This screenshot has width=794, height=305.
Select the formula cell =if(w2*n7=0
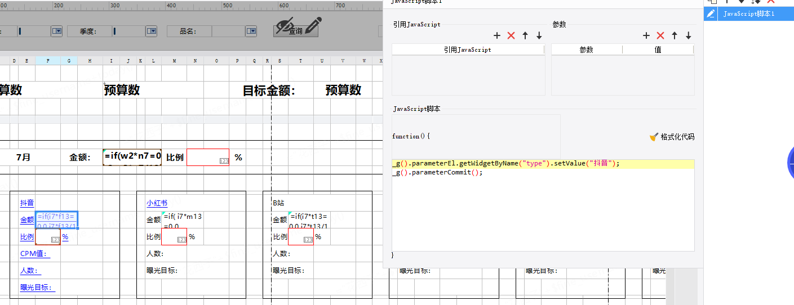[x=132, y=157]
